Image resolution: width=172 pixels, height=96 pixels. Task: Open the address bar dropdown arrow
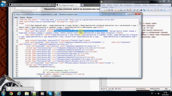pos(49,5)
